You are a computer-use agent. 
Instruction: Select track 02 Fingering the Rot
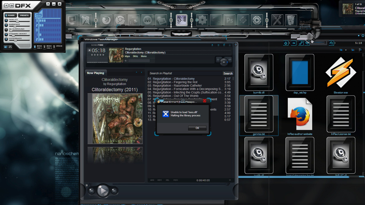pyautogui.click(x=189, y=82)
